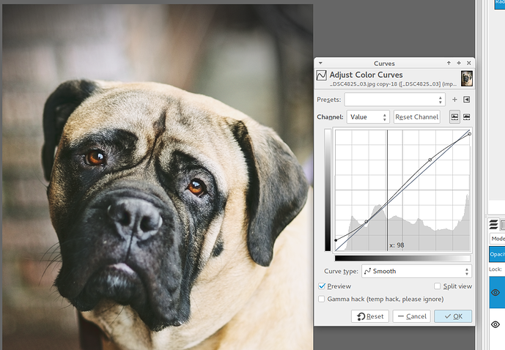Click the Cancel button

click(412, 316)
